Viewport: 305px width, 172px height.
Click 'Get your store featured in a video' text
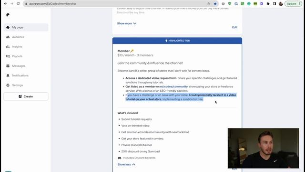[x=142, y=139]
